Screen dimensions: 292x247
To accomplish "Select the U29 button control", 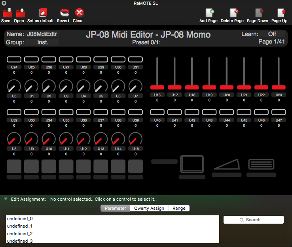I will 101,59.
